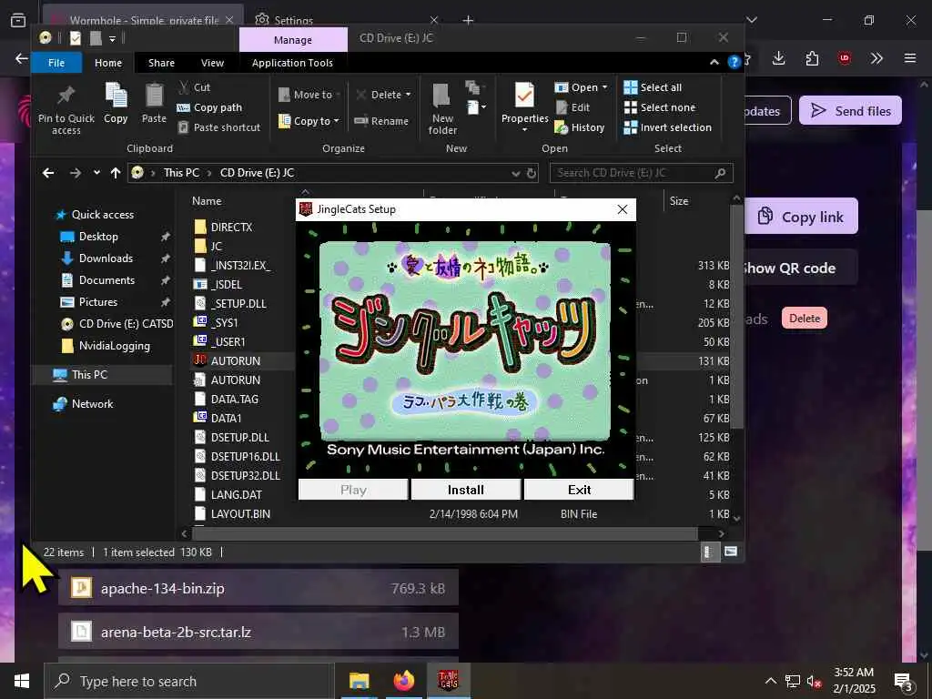Select Network in navigation pane
The image size is (932, 699).
tap(92, 403)
